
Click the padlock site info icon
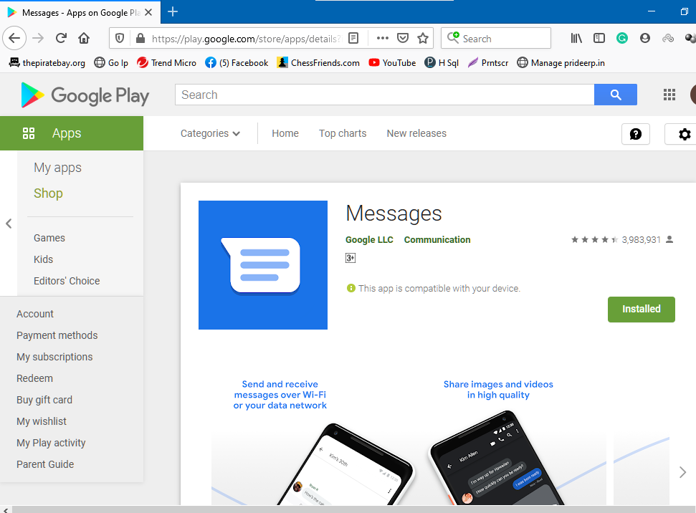point(140,38)
